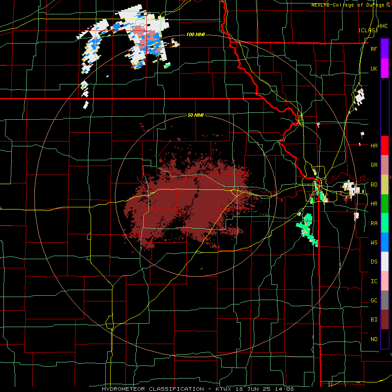Viewport: 392px width, 392px height.
Task: Click the HA legend label
Action: (x=374, y=145)
